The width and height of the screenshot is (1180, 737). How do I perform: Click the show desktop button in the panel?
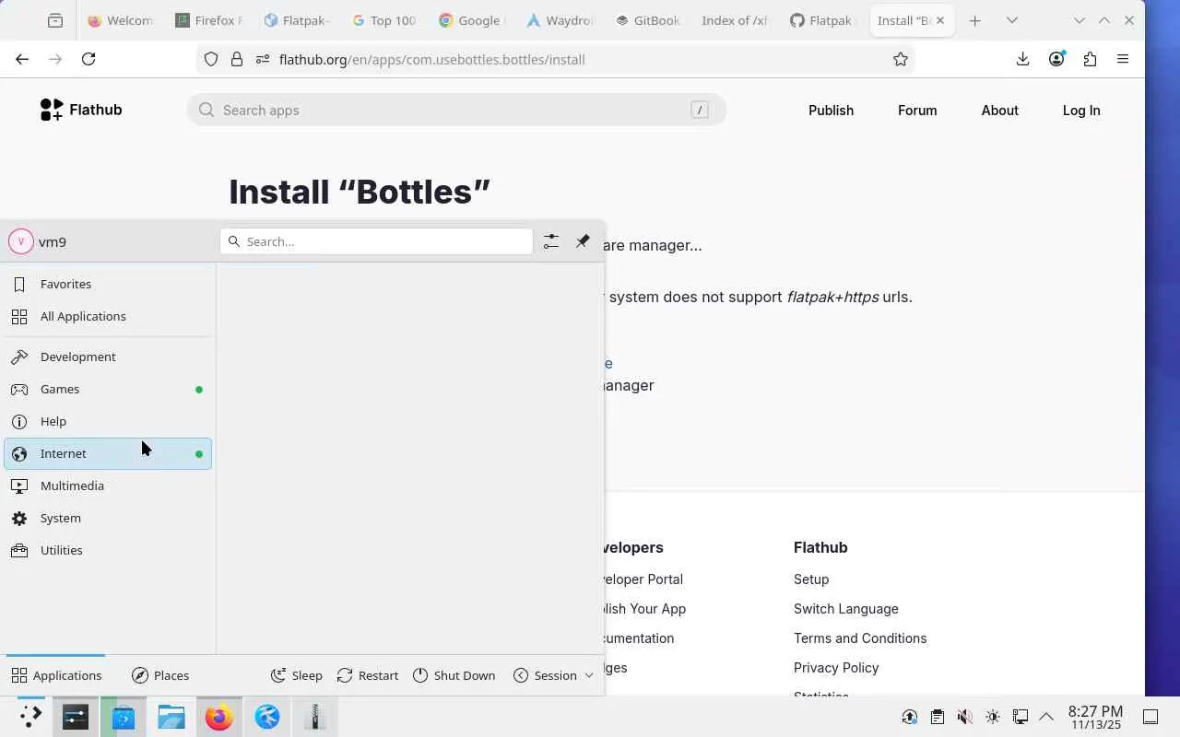1150,717
